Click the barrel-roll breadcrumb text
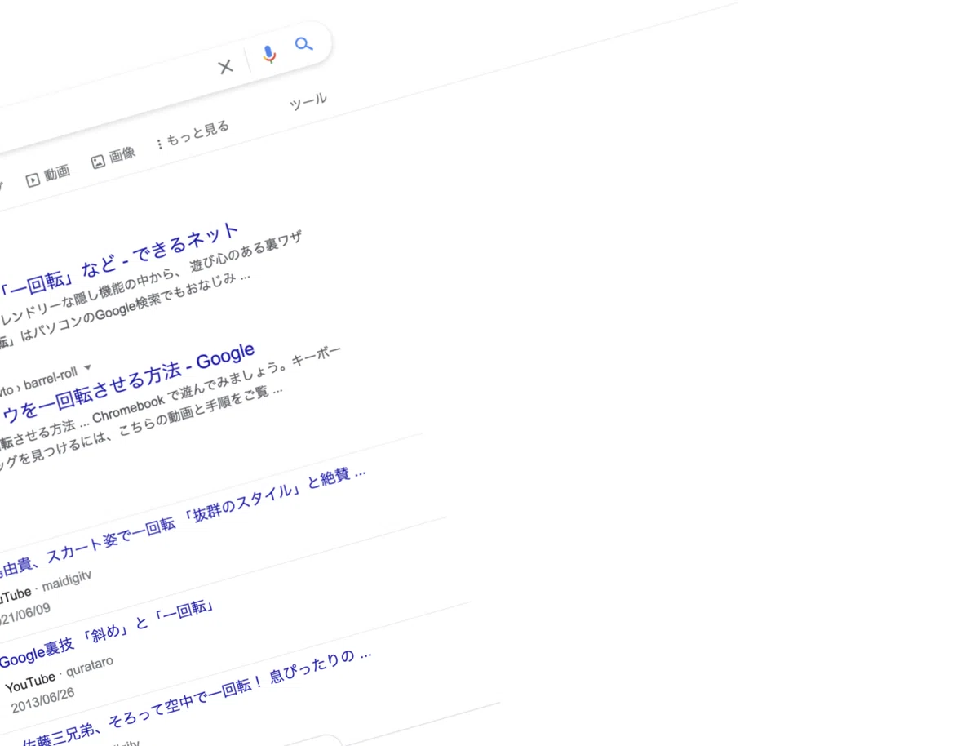 (50, 378)
